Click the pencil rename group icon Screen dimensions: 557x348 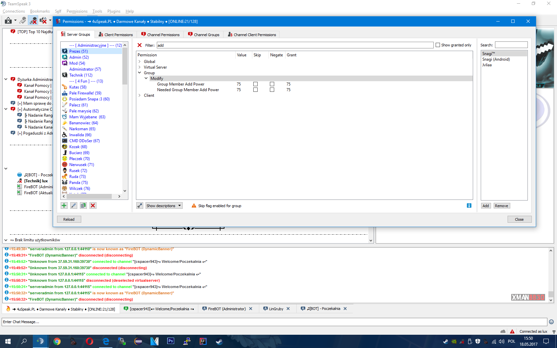coord(74,205)
